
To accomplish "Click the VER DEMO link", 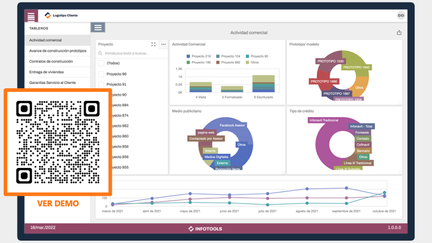I will (x=58, y=203).
